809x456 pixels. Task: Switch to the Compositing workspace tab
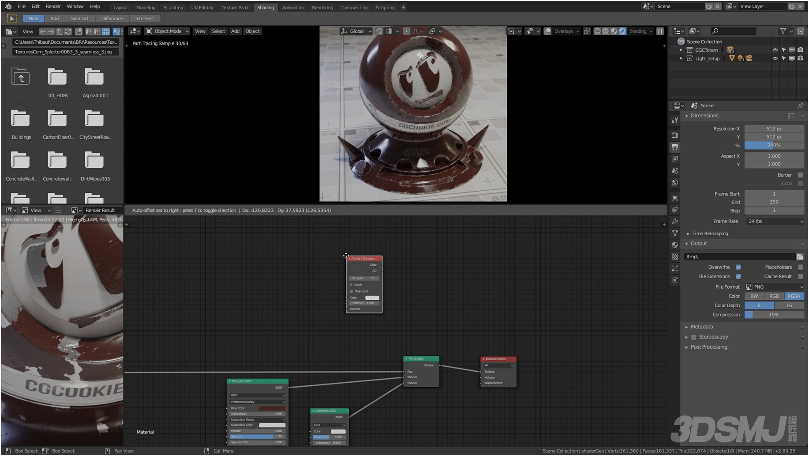(354, 8)
